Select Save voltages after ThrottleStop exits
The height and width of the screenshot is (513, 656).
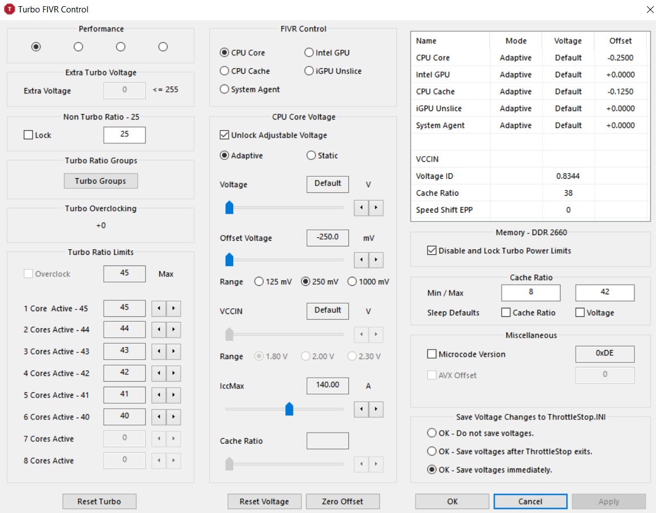pyautogui.click(x=432, y=452)
